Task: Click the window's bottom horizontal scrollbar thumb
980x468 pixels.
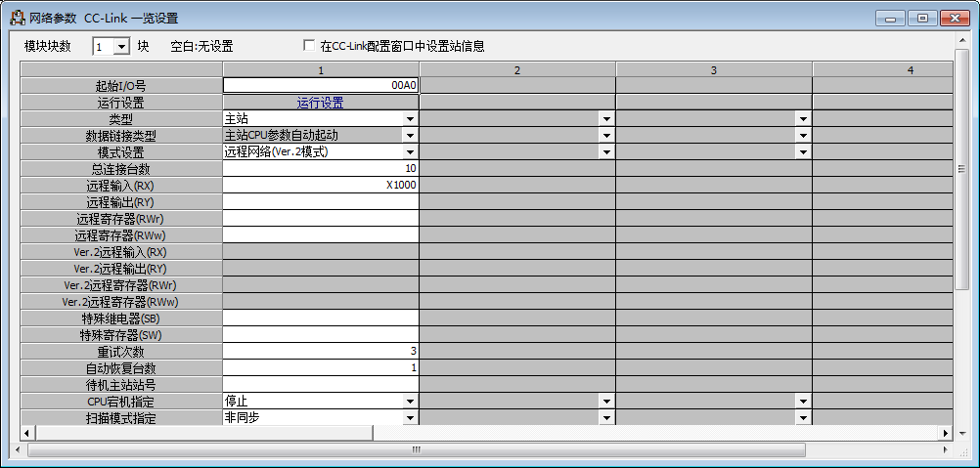Action: coord(416,450)
